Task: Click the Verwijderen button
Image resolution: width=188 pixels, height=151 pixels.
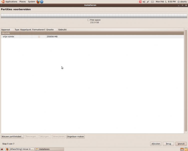Action: tap(58, 137)
